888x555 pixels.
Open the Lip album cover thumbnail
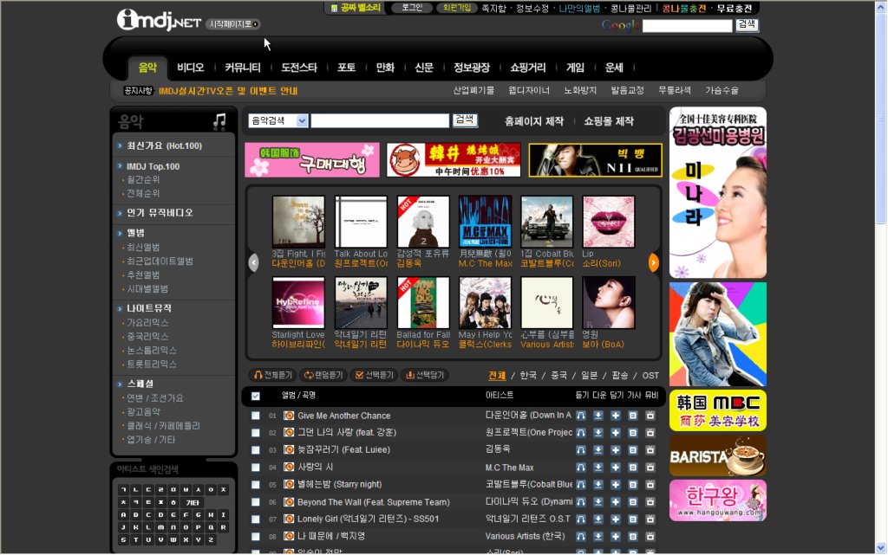coord(609,222)
